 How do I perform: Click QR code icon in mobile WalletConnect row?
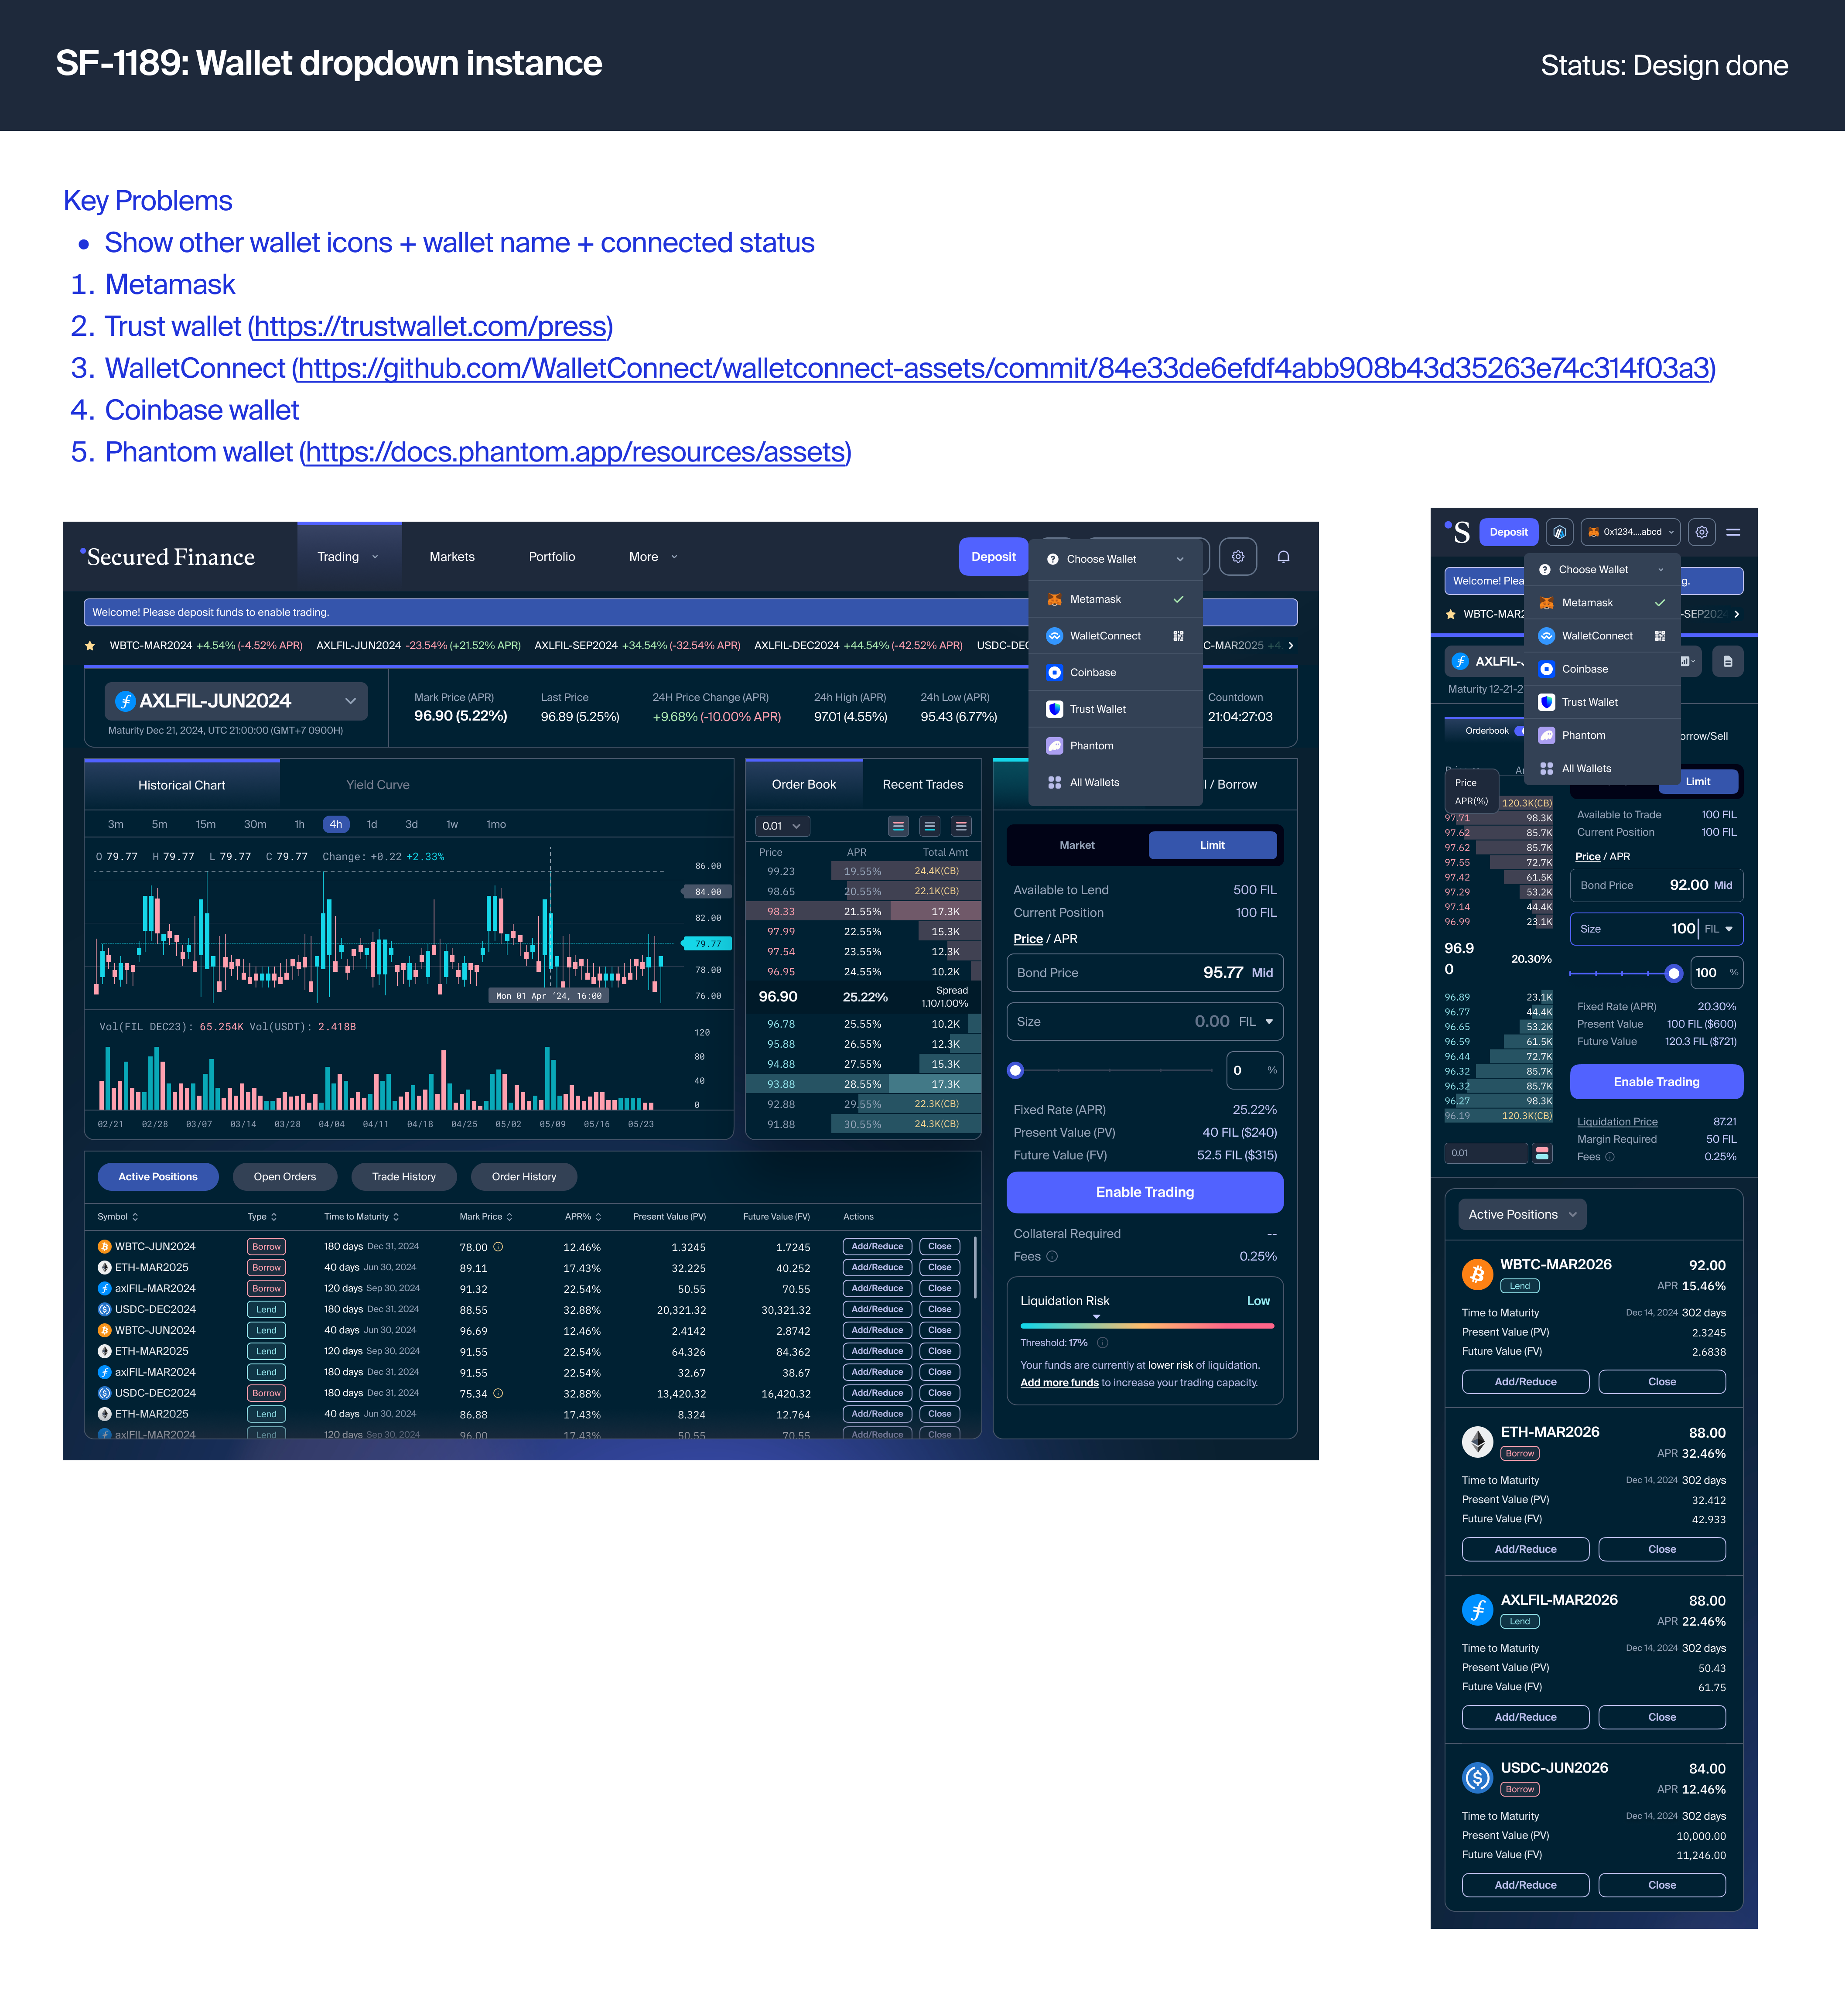pos(1660,636)
